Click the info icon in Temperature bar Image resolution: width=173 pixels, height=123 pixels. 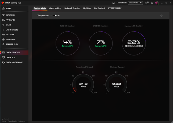[x=161, y=16]
